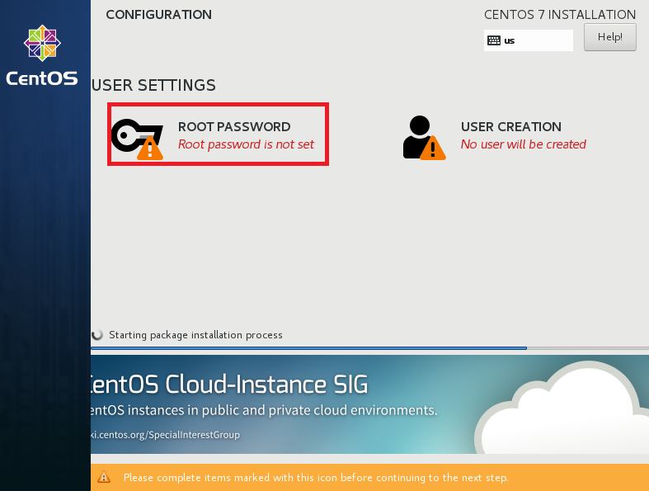Click 'CENTOS 7 INSTALLATION' title text

coord(560,15)
